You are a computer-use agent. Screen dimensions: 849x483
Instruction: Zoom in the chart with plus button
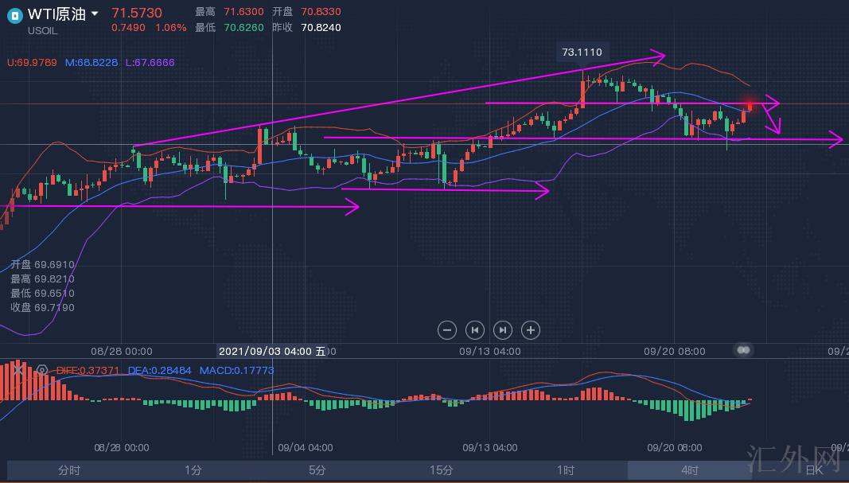531,329
